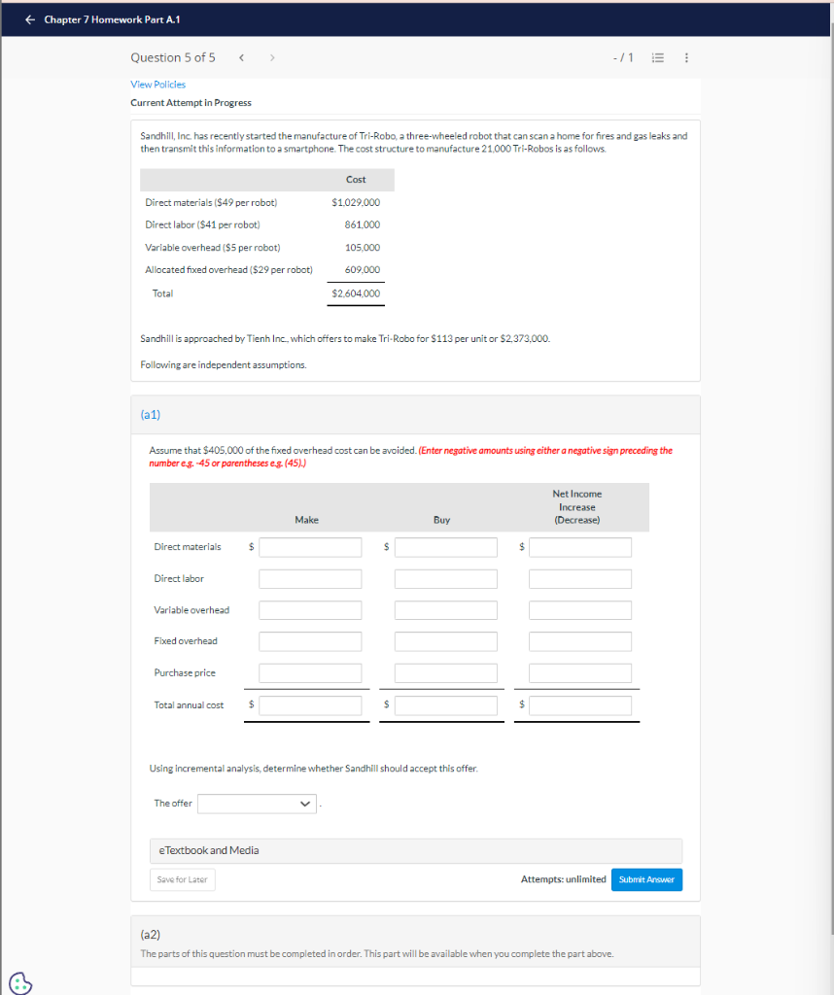Click the 105,000 variable overhead cost

point(363,248)
